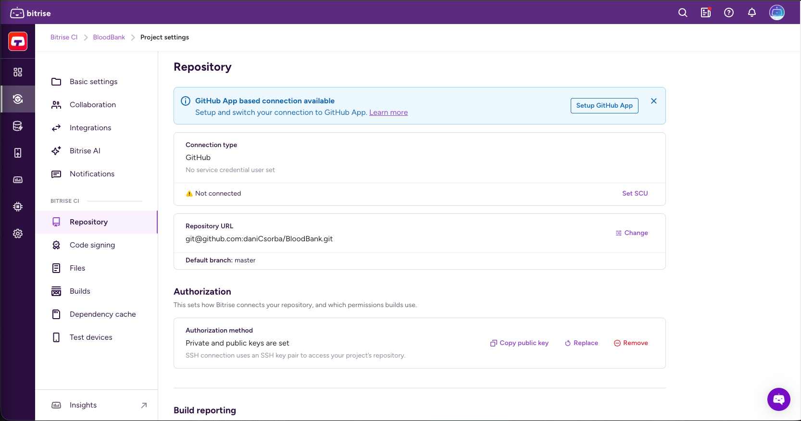This screenshot has height=421, width=801.
Task: Select Repository in the sidebar
Action: pos(97,222)
